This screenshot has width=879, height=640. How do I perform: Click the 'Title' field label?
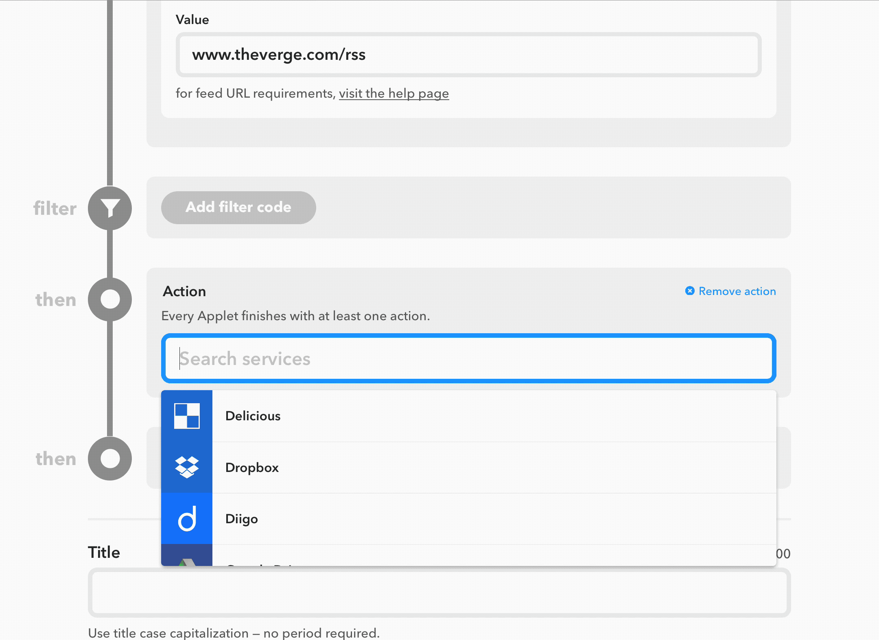point(104,553)
